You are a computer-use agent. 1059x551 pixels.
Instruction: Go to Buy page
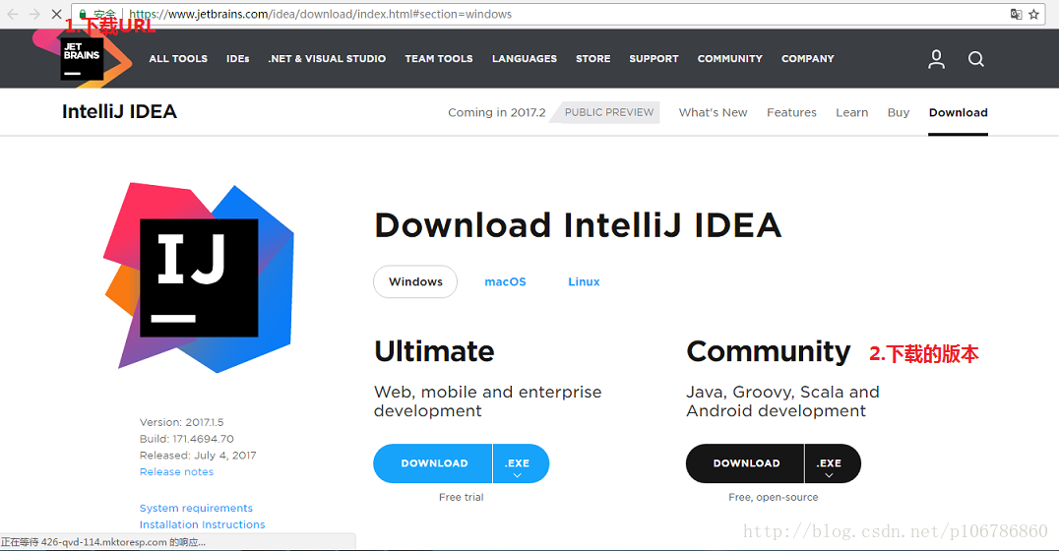(x=899, y=112)
